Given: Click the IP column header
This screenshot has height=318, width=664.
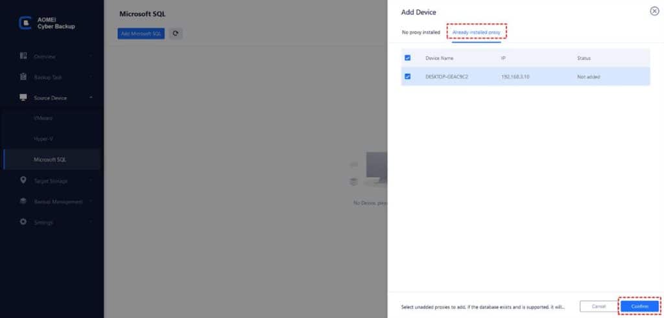Looking at the screenshot, I should coord(503,58).
